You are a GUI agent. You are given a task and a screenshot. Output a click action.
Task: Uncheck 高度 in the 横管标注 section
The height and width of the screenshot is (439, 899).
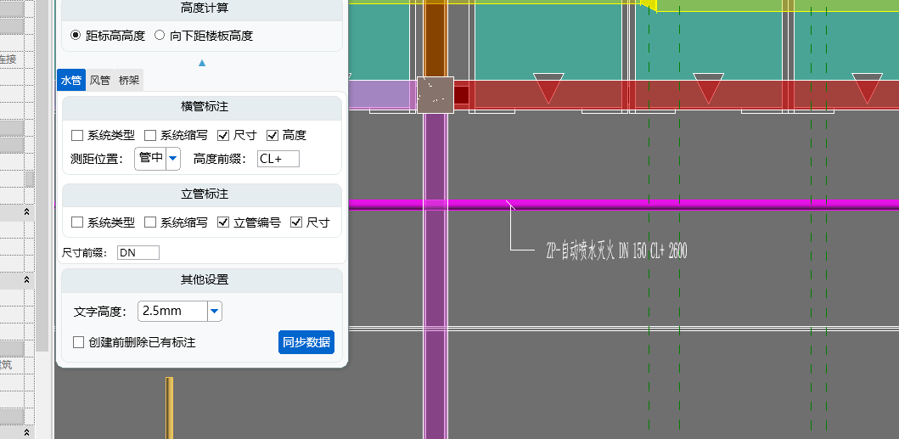(x=273, y=135)
